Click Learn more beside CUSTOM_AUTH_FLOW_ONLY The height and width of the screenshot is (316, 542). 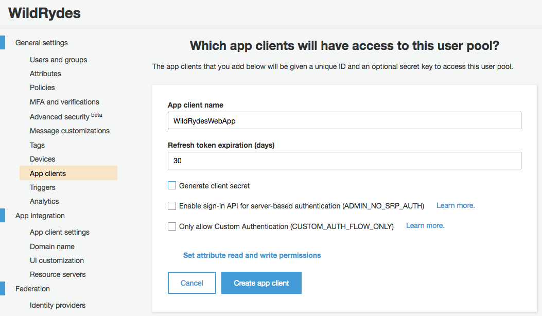[425, 225]
